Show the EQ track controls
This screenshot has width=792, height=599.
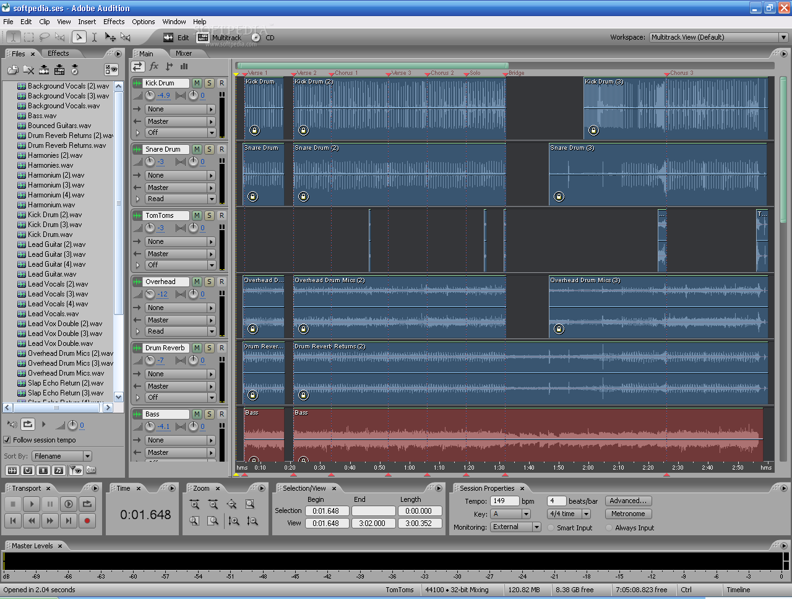coord(184,66)
